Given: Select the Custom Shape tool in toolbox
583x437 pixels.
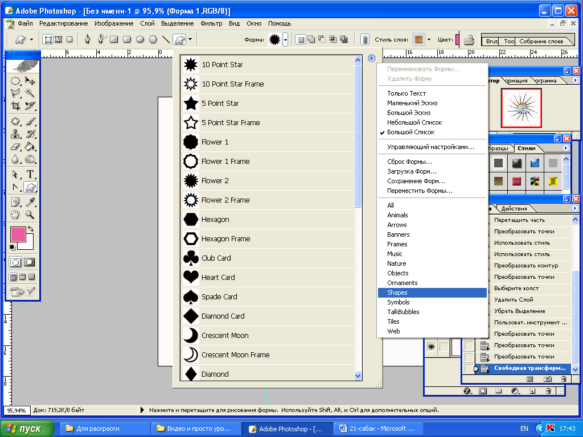Looking at the screenshot, I should (30, 187).
